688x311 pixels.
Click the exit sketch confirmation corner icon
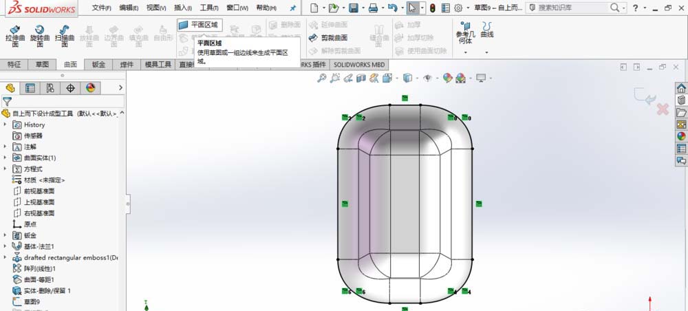[x=644, y=97]
